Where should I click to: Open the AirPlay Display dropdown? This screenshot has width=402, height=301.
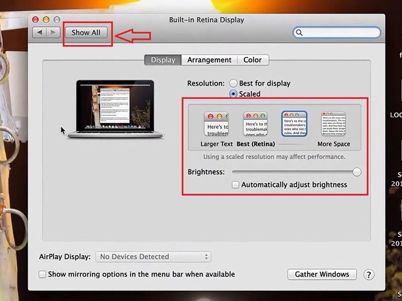tap(153, 257)
